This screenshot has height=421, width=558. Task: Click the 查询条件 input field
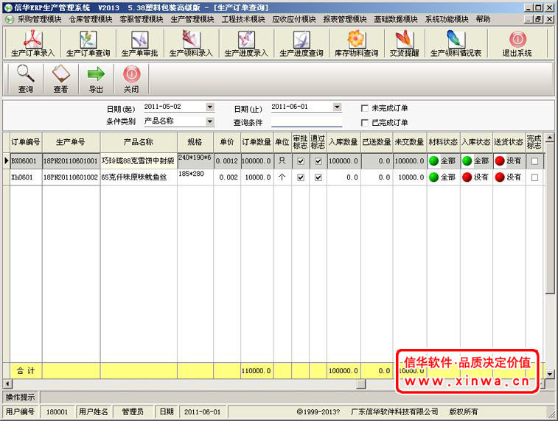coord(307,122)
